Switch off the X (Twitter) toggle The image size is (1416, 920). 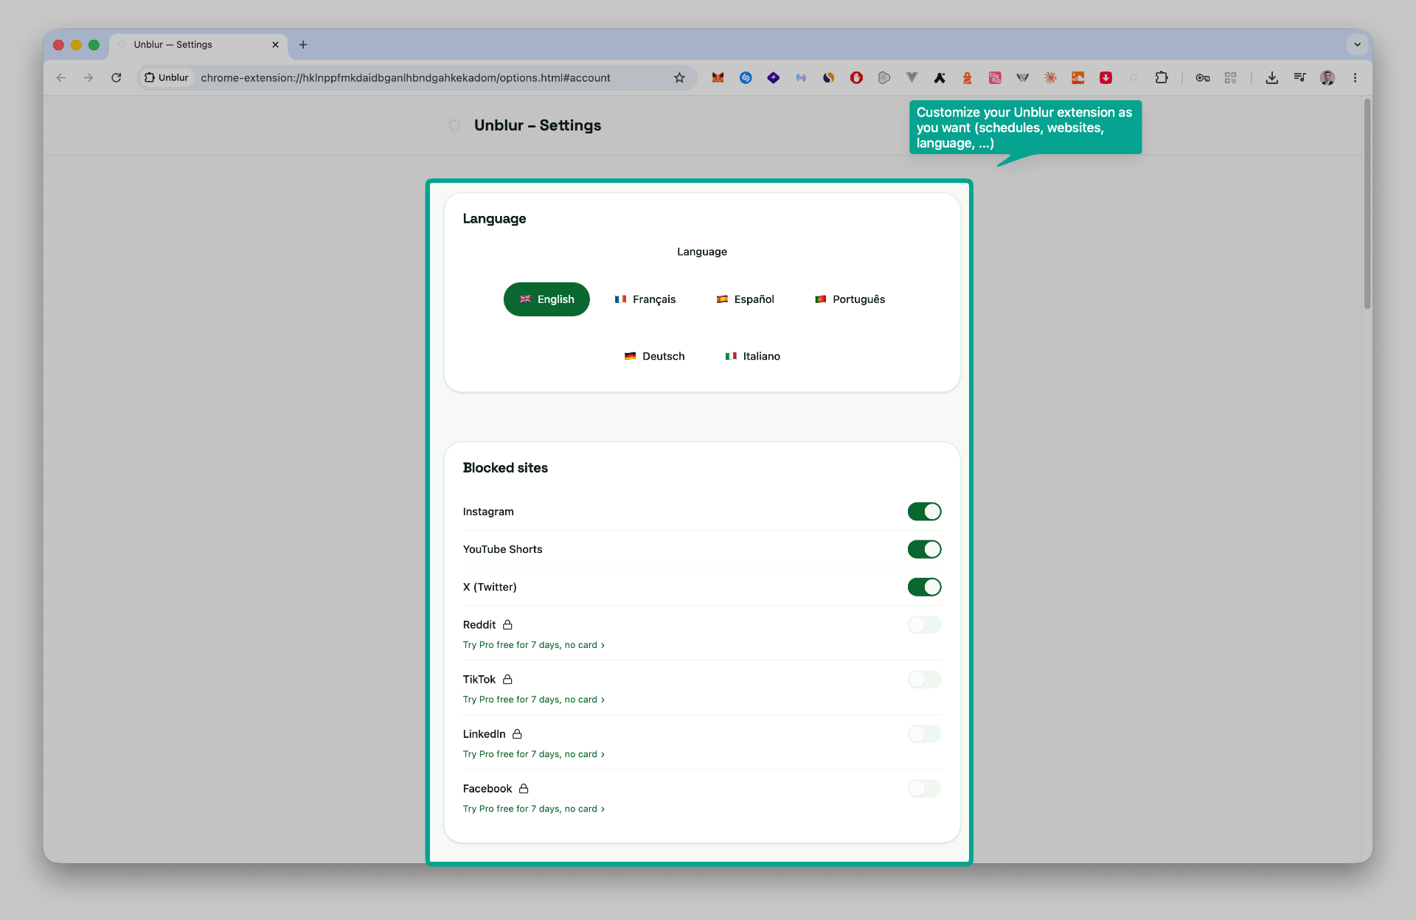[924, 587]
